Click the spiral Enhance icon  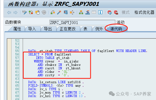point(44,13)
